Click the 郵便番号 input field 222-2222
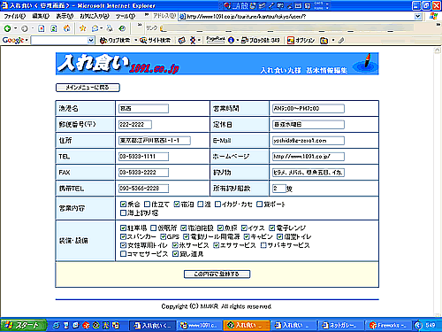Image resolution: width=442 pixels, height=332 pixels. click(135, 125)
